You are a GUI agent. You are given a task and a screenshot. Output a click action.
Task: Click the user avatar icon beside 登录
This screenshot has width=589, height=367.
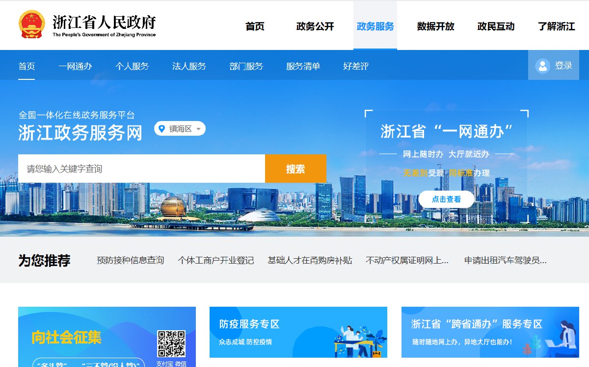click(542, 66)
